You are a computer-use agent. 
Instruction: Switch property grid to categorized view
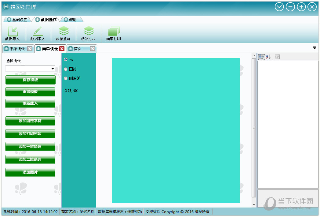(261, 57)
